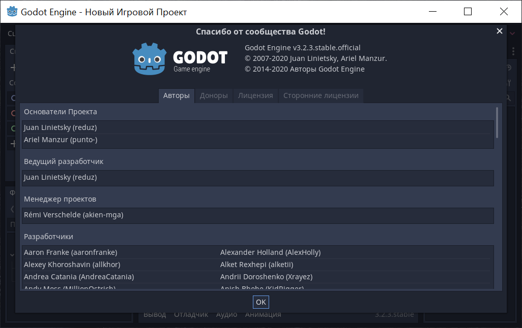Open the Сторонние лицензии tab

coord(321,95)
